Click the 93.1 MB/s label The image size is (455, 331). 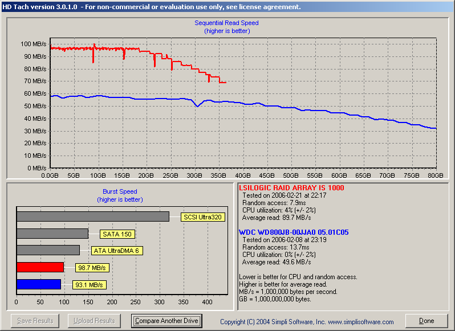89,285
